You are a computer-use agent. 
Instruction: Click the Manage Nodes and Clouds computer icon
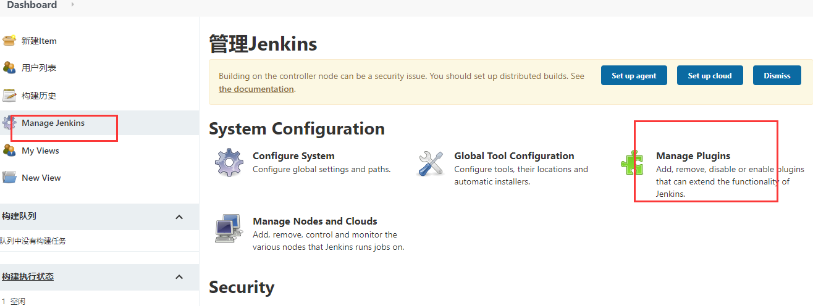[229, 228]
